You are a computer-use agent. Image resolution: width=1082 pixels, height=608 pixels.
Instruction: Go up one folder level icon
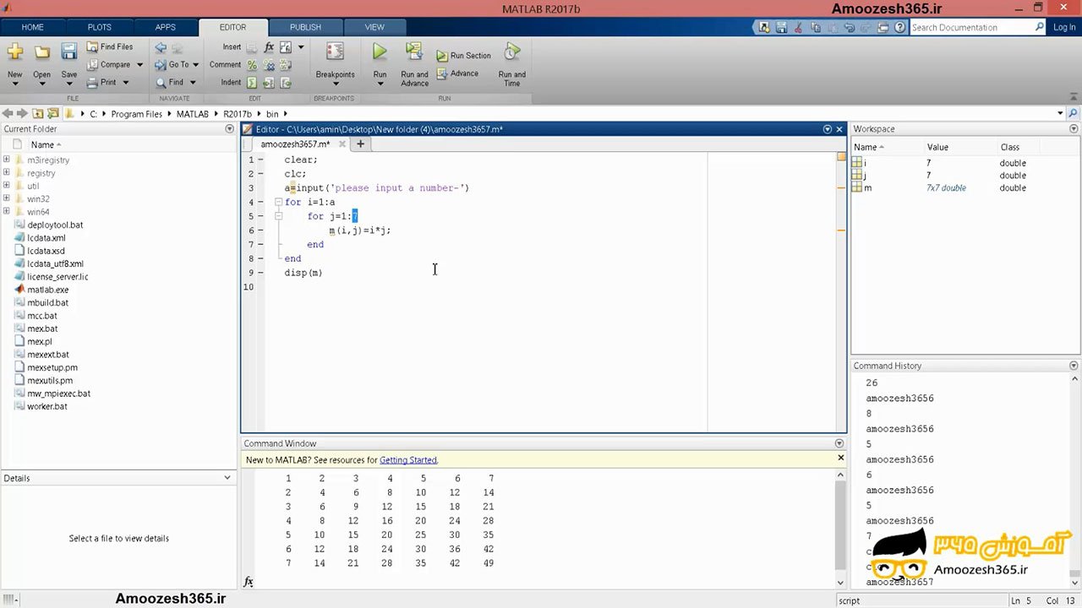[38, 113]
